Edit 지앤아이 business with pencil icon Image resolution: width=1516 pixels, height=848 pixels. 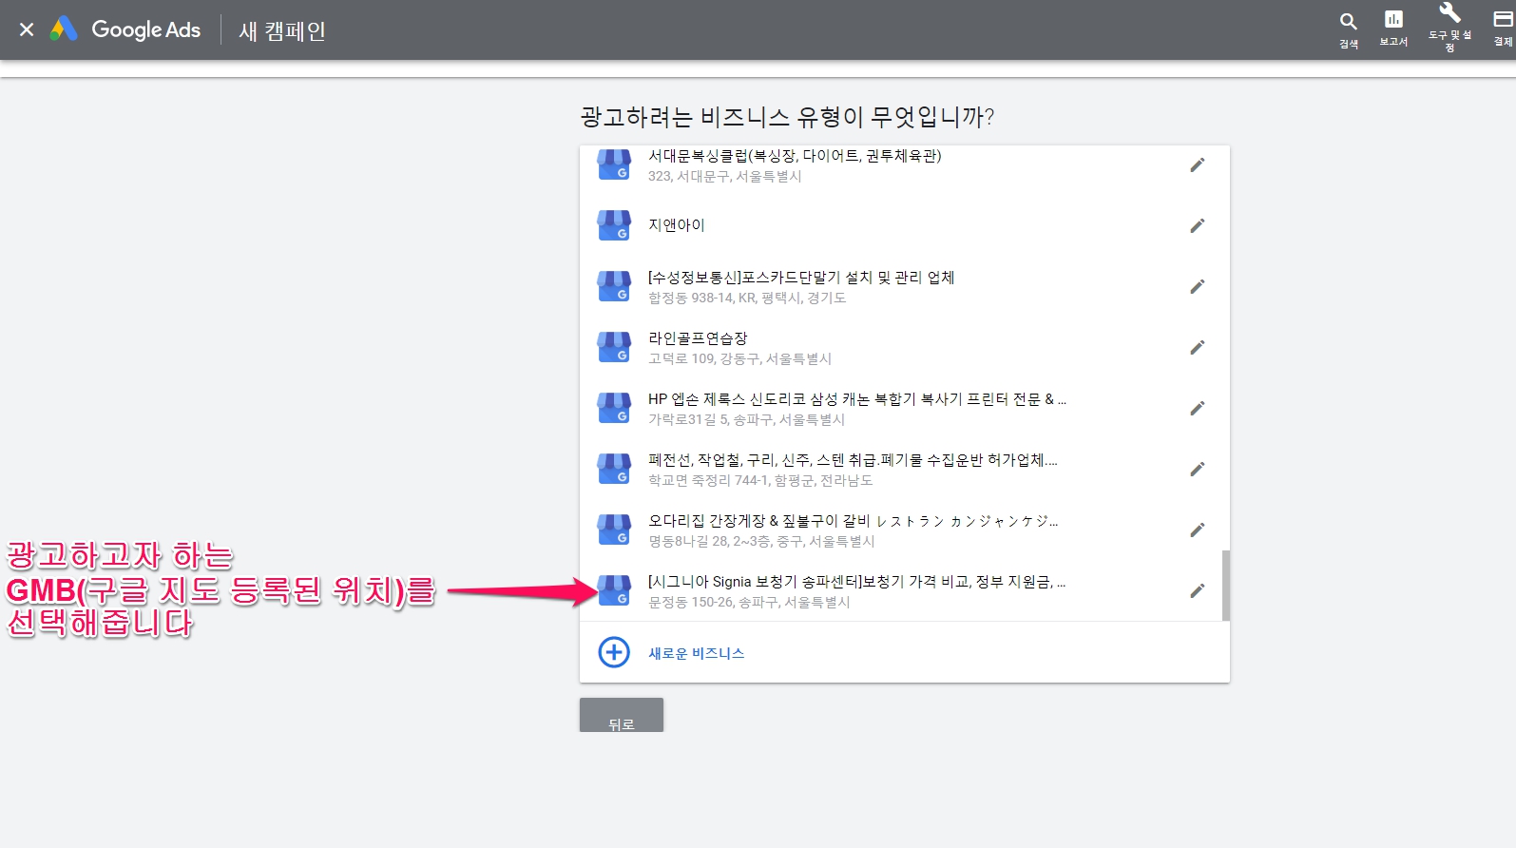coord(1198,225)
